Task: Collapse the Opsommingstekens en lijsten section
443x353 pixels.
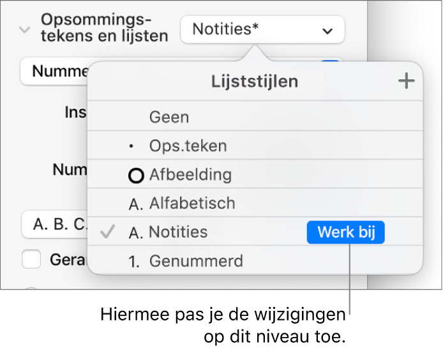Action: (25, 29)
